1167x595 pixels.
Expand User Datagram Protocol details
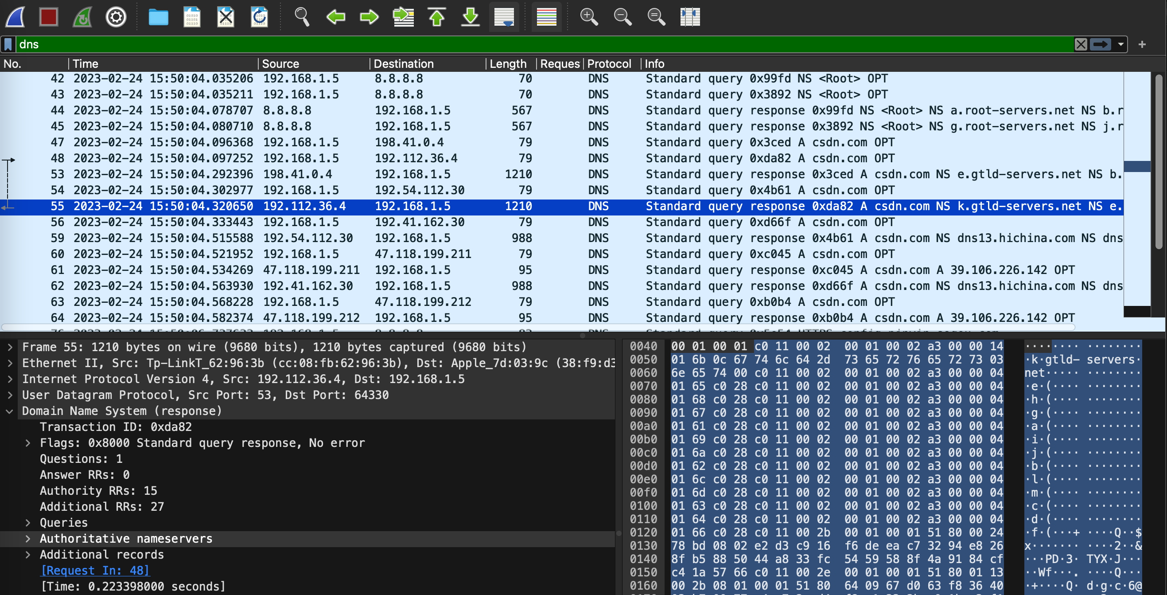[10, 395]
